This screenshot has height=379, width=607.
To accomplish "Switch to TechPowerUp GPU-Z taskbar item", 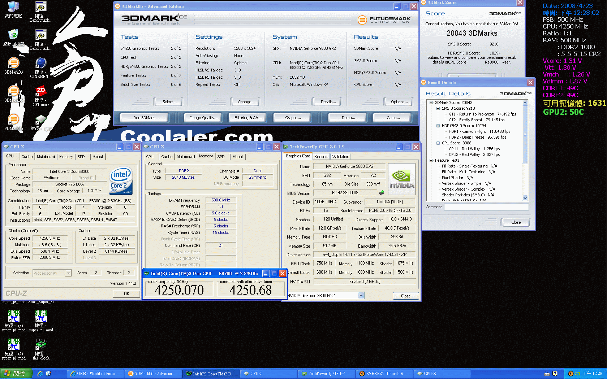I will (x=326, y=374).
